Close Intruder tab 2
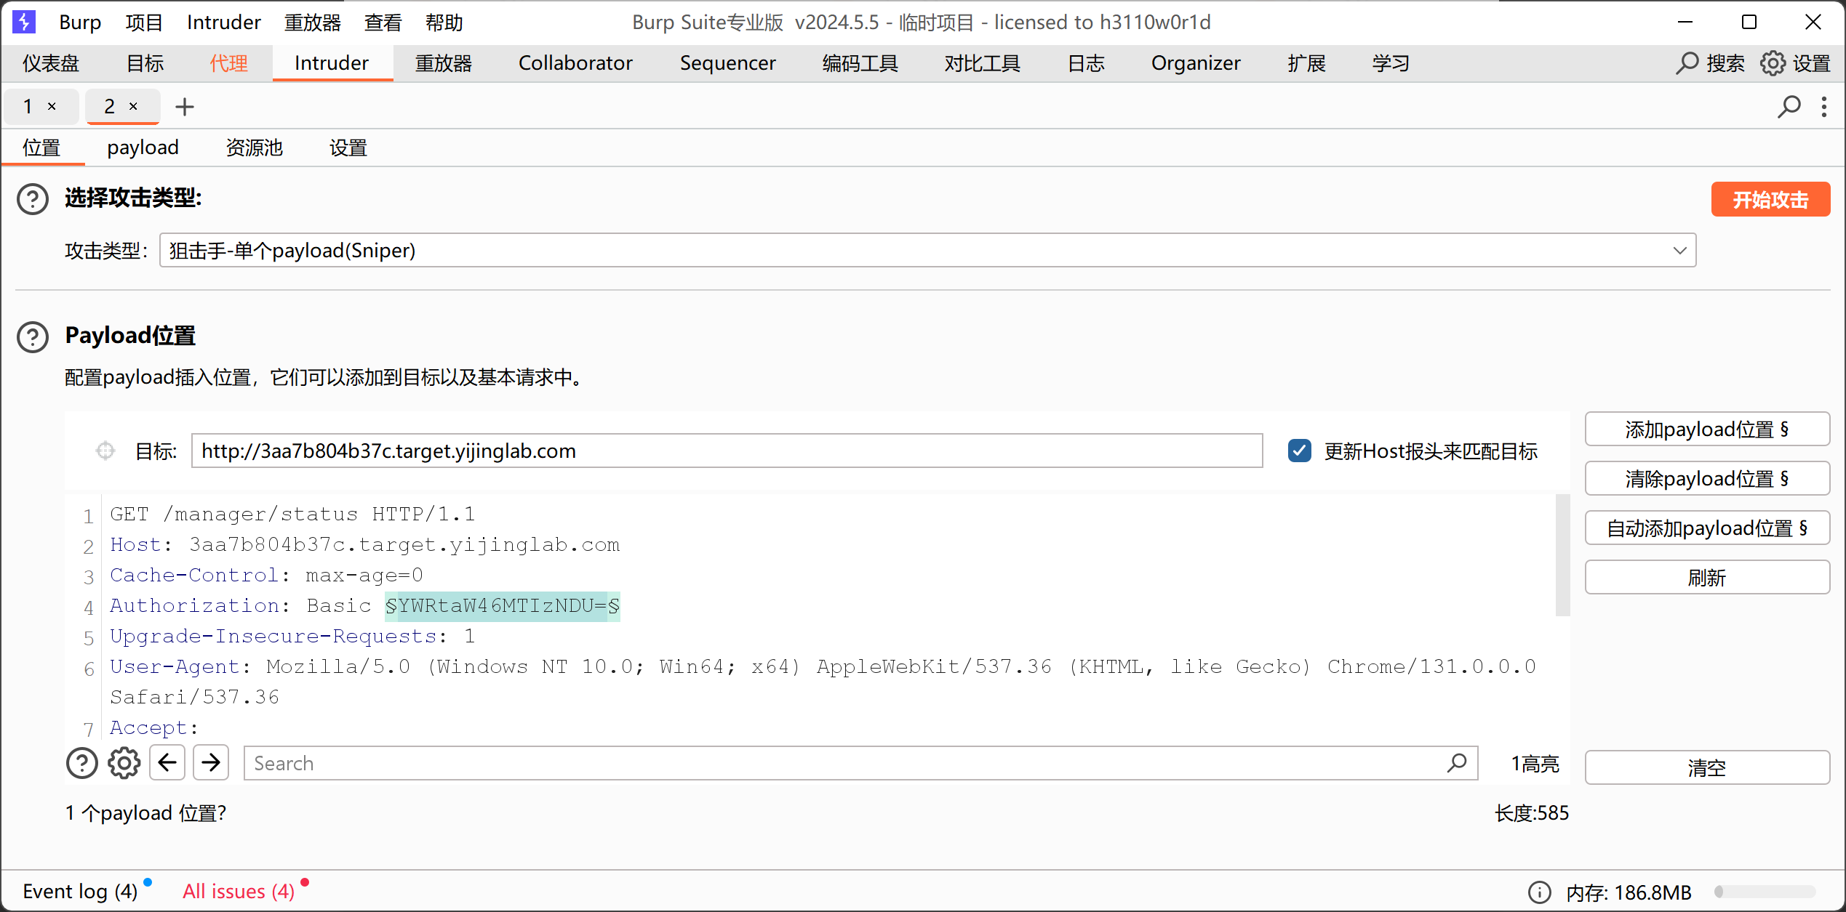The width and height of the screenshot is (1846, 912). 133,106
